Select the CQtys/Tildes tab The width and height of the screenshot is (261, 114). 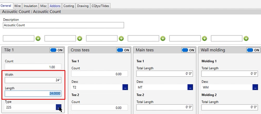coord(101,6)
